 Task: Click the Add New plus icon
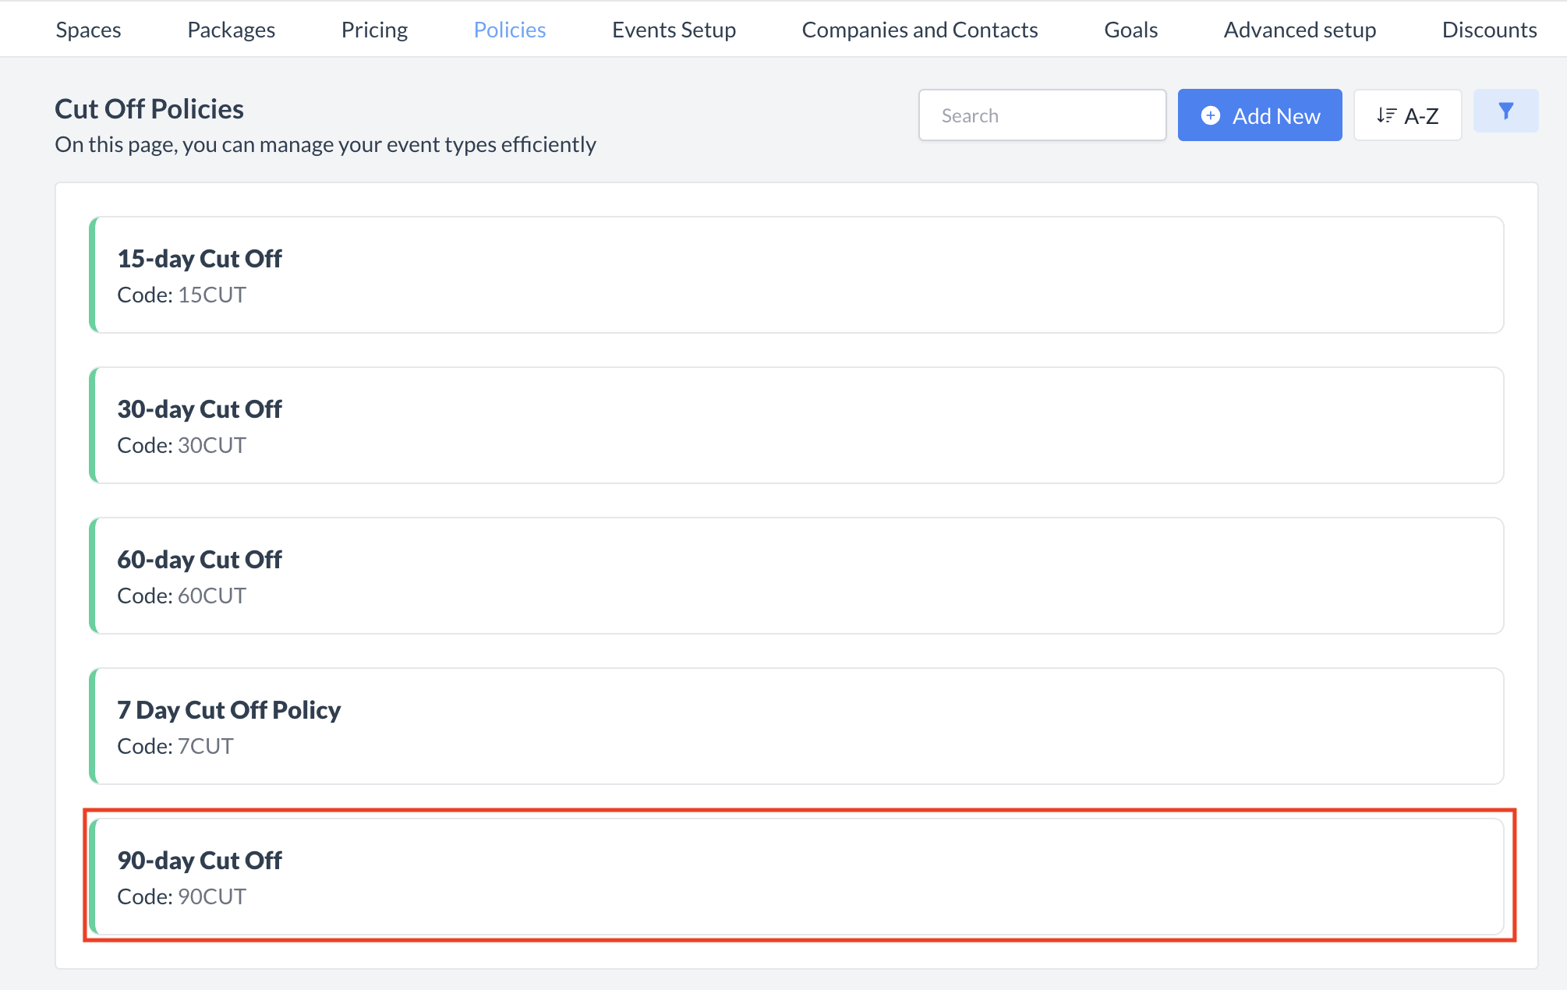pos(1210,115)
